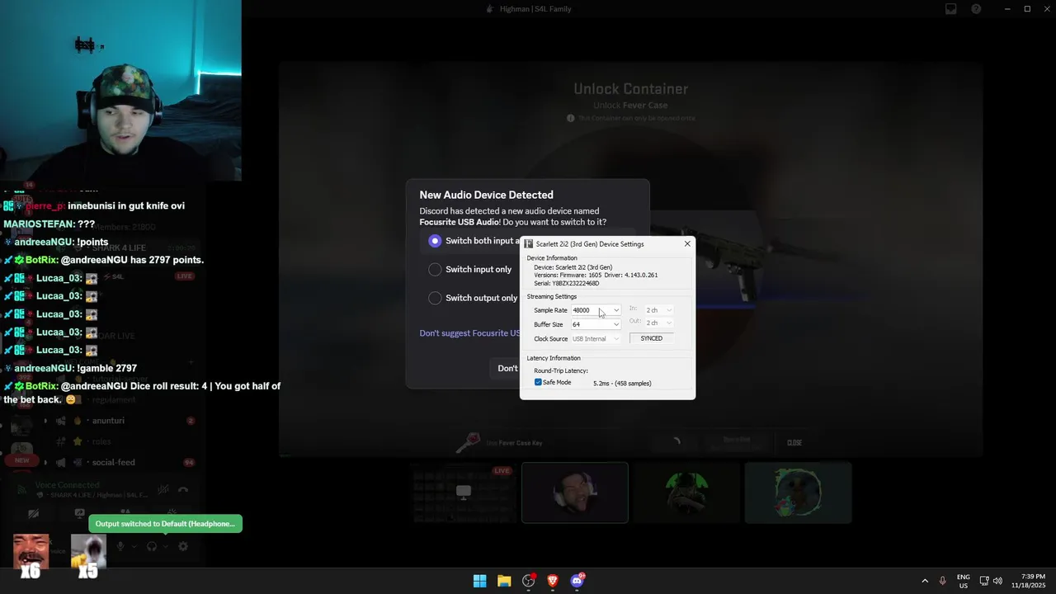Select the green soldier avatar tile
Viewport: 1056px width, 594px height.
[x=686, y=493]
